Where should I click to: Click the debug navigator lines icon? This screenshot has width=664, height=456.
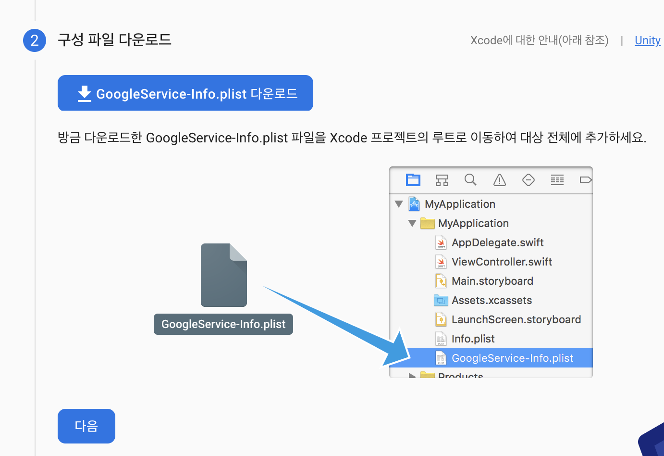[x=557, y=180]
